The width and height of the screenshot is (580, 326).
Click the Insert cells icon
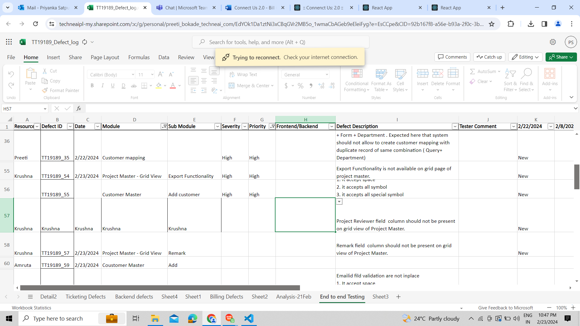click(422, 74)
